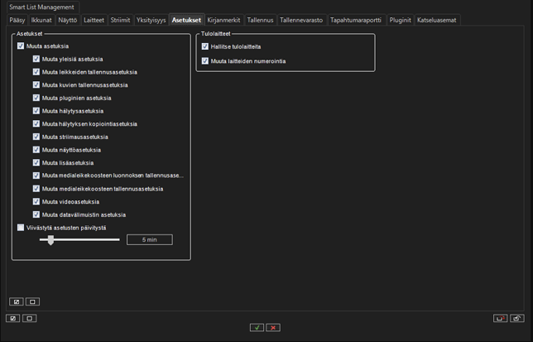Toggle Muuta hälytysasetuksia checkbox
Screen dimensions: 533x342
pos(36,111)
